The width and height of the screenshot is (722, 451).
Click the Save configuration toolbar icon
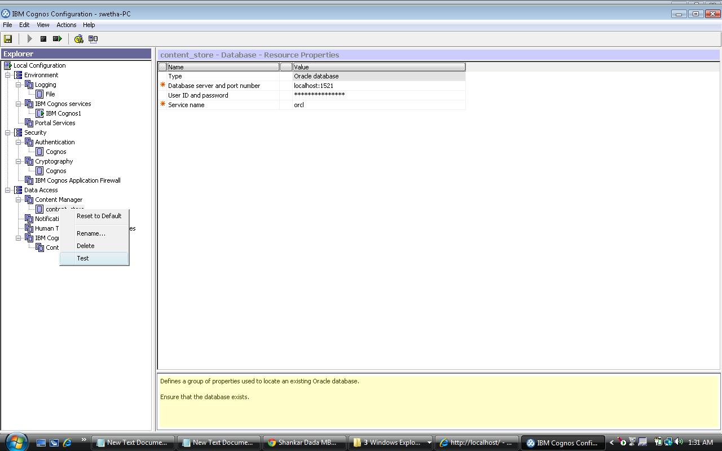tap(8, 39)
